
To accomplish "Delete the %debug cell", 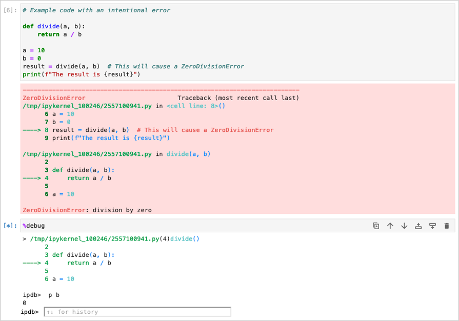I will coord(447,226).
